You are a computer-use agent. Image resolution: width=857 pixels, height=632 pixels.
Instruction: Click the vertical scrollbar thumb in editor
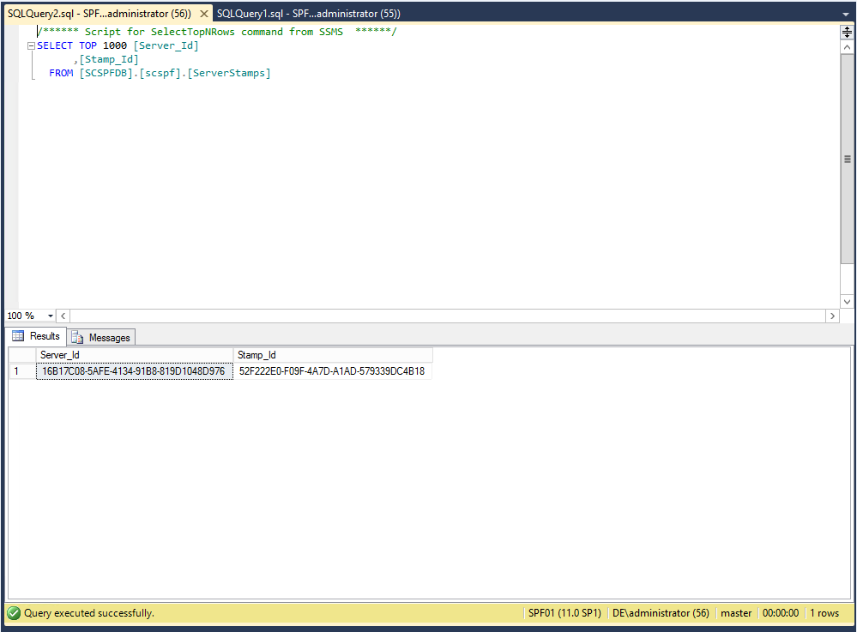click(847, 159)
